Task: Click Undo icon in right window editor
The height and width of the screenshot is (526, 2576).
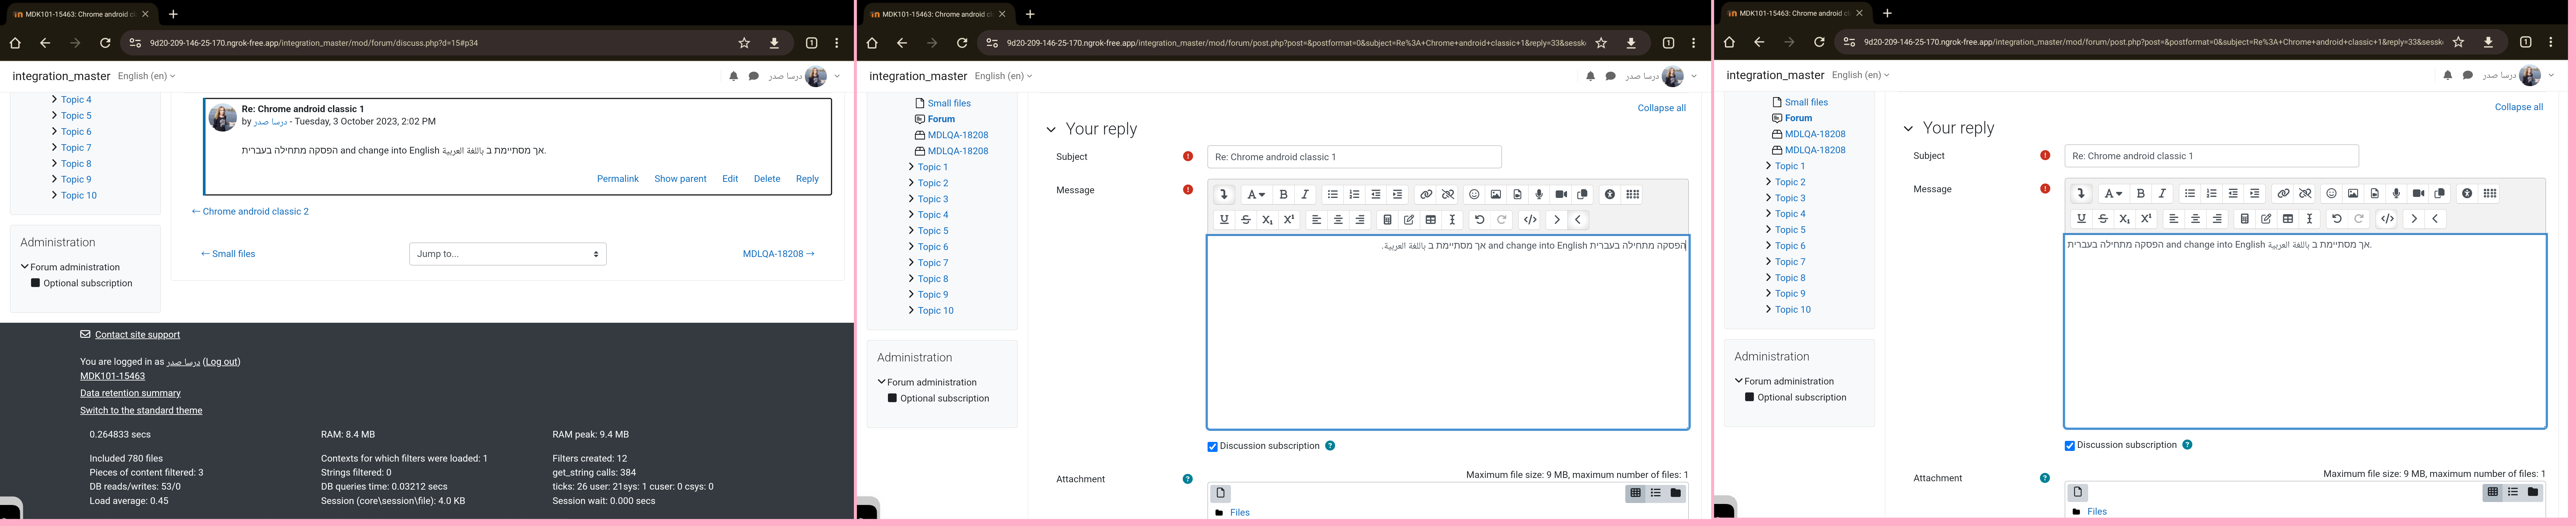Action: 2337,219
